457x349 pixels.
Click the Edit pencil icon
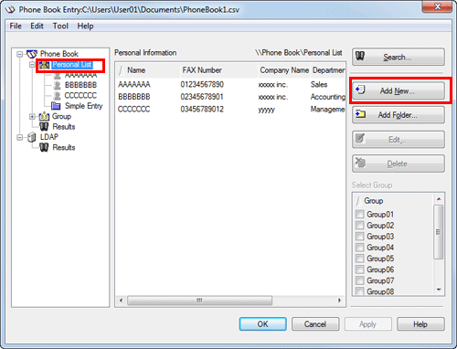360,138
